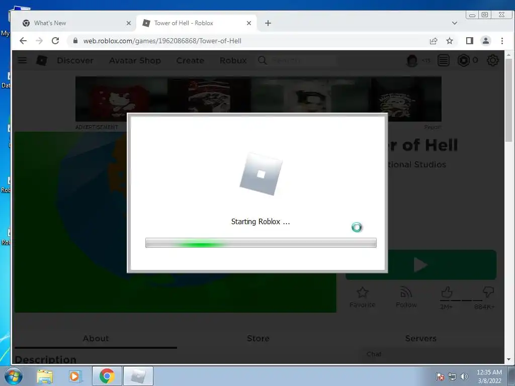Click the share this page icon
The height and width of the screenshot is (386, 515).
[x=433, y=41]
